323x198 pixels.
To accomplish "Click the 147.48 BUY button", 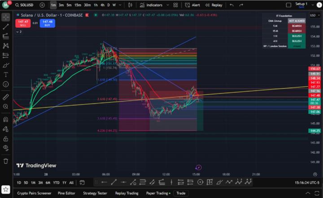I will point(48,23).
